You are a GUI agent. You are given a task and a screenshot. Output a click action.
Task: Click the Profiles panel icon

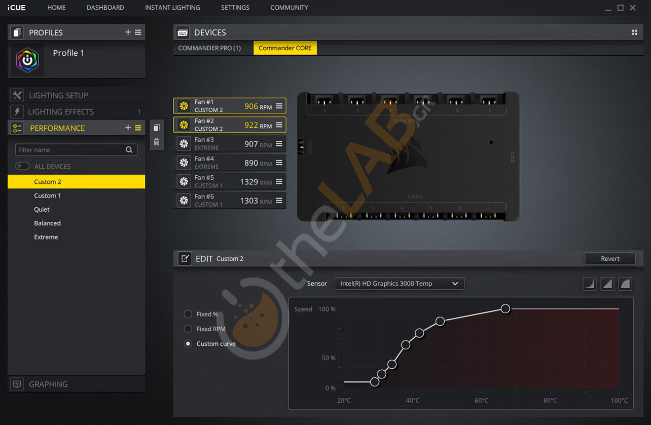click(x=17, y=32)
